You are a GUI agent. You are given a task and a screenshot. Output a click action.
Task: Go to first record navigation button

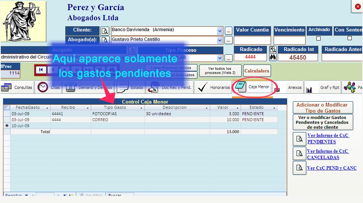(41, 69)
